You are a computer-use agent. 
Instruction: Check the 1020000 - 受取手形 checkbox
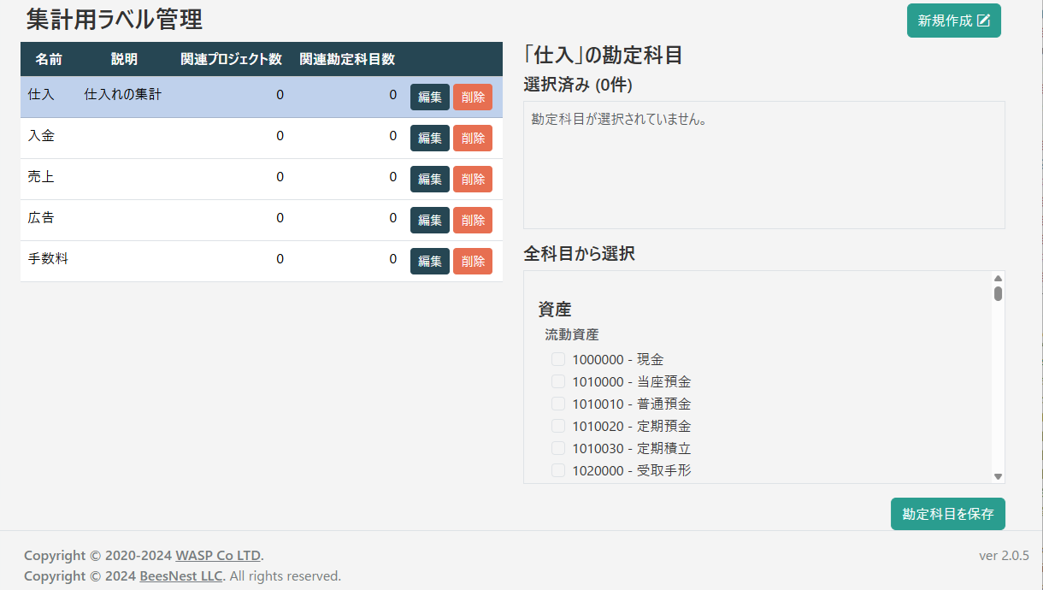[558, 469]
